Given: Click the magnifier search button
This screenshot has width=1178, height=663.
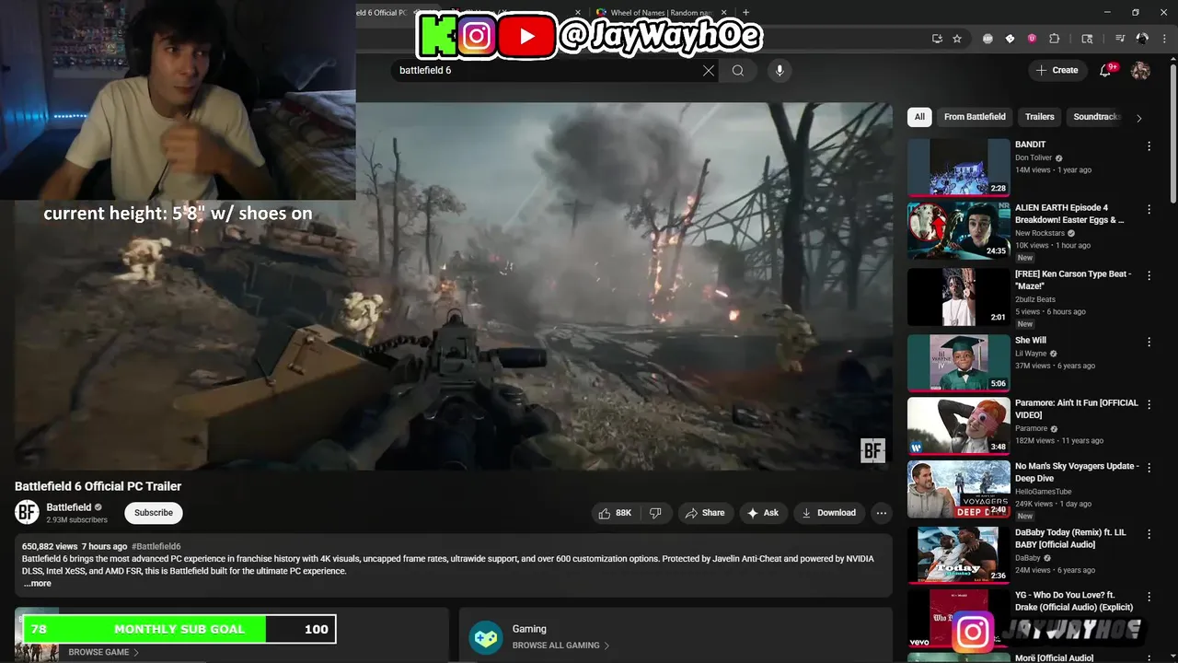Looking at the screenshot, I should [x=738, y=70].
